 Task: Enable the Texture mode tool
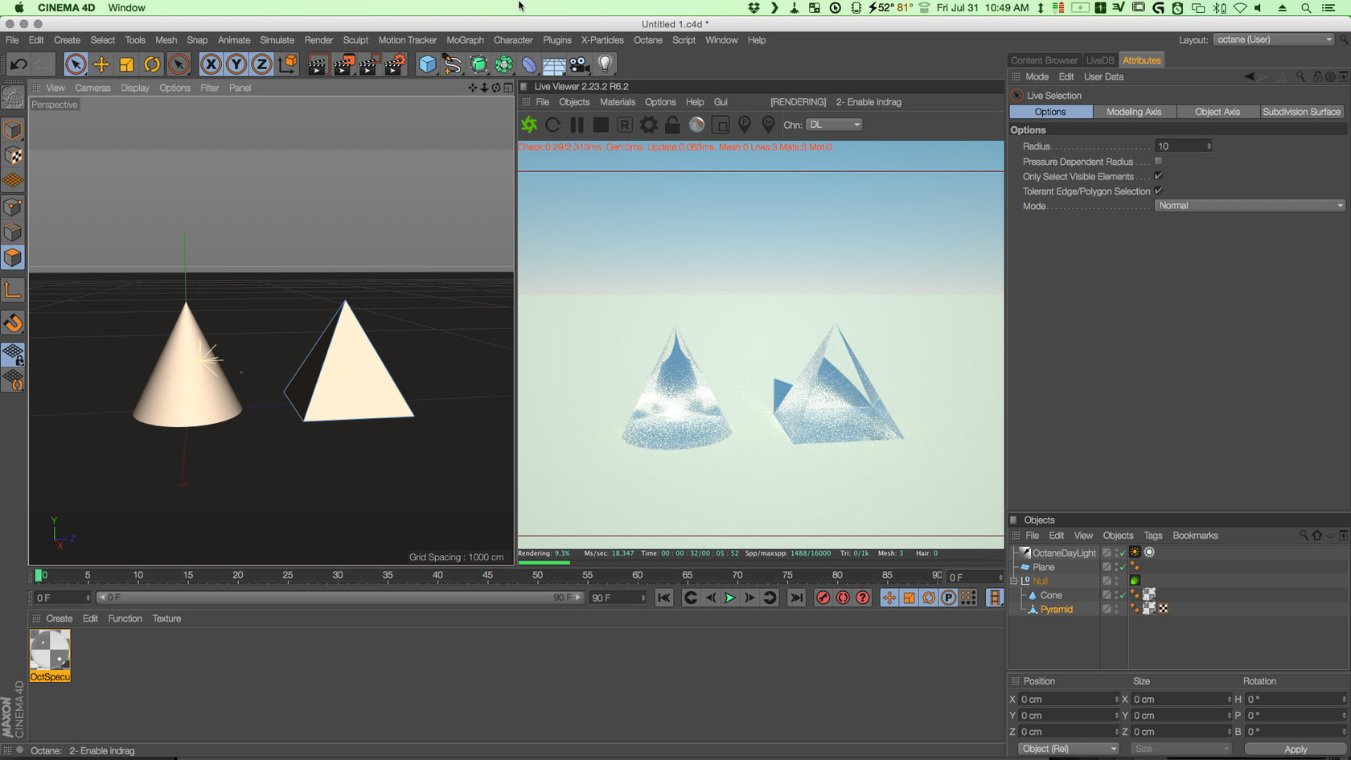13,155
